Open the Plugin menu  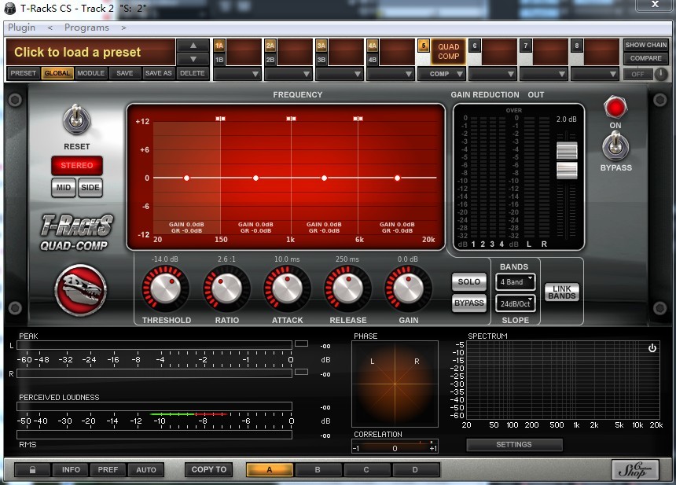click(21, 28)
